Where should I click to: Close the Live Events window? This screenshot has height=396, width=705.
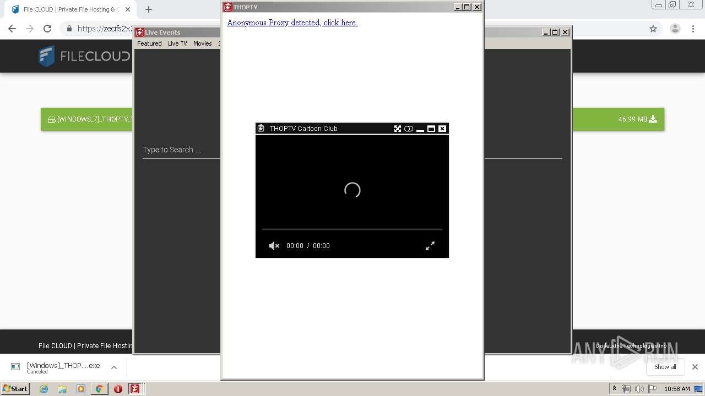tap(565, 32)
